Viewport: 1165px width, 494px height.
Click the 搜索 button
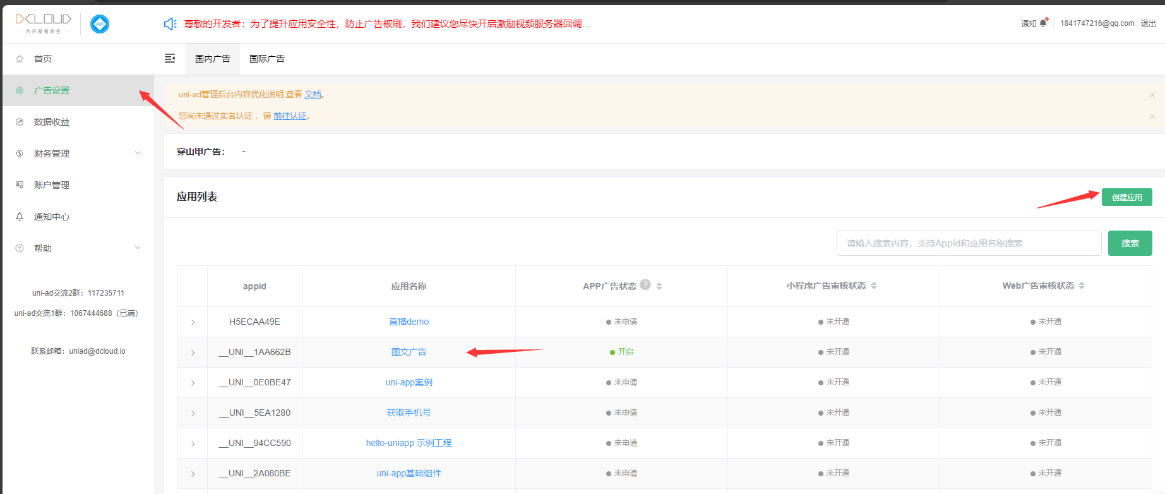coord(1130,243)
